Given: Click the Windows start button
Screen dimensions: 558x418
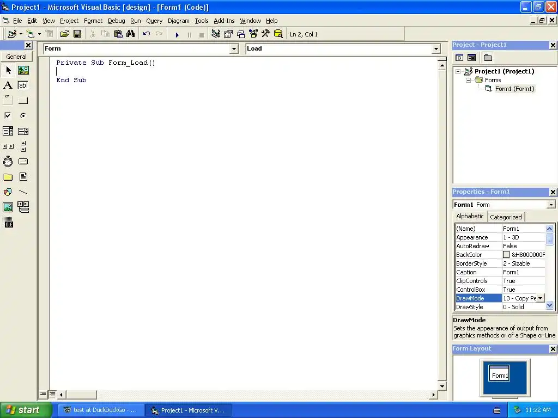Looking at the screenshot, I should (x=26, y=410).
